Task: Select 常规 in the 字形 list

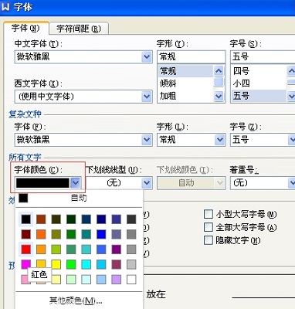Action: coord(185,71)
